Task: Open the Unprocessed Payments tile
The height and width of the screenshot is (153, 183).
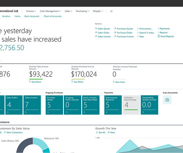Action: click(x=113, y=105)
